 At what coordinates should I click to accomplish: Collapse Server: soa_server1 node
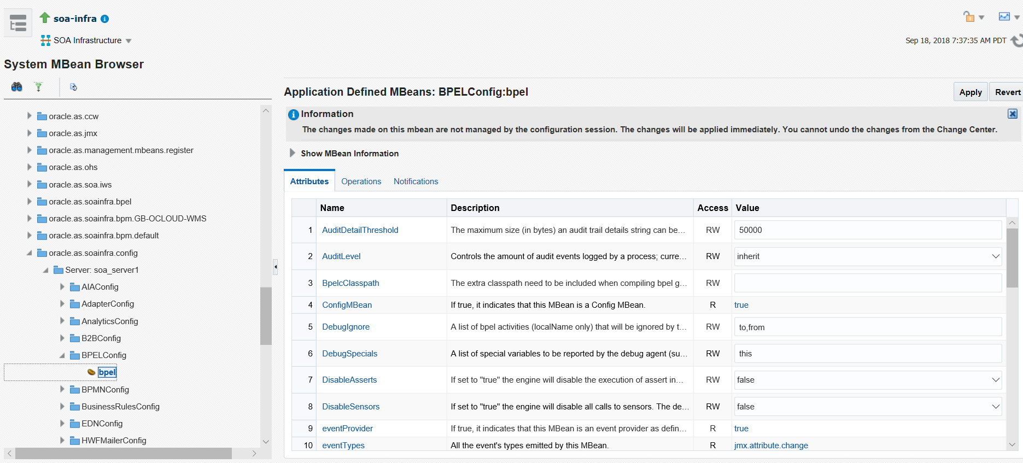(46, 270)
